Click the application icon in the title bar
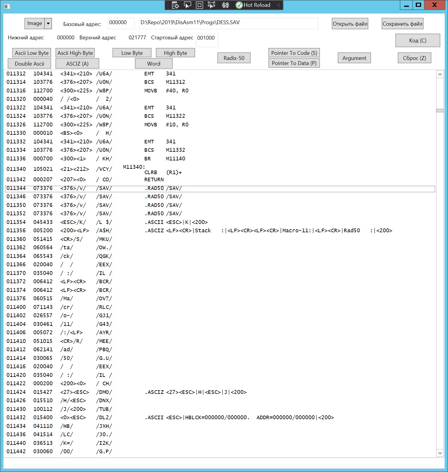448x472 pixels. 7,6
